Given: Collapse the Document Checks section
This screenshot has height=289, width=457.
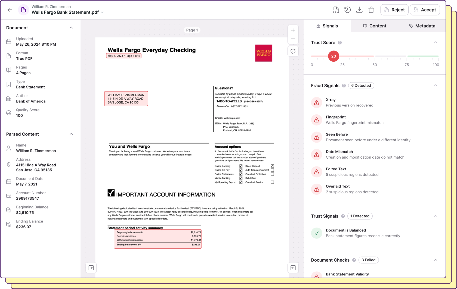Looking at the screenshot, I should pyautogui.click(x=436, y=260).
